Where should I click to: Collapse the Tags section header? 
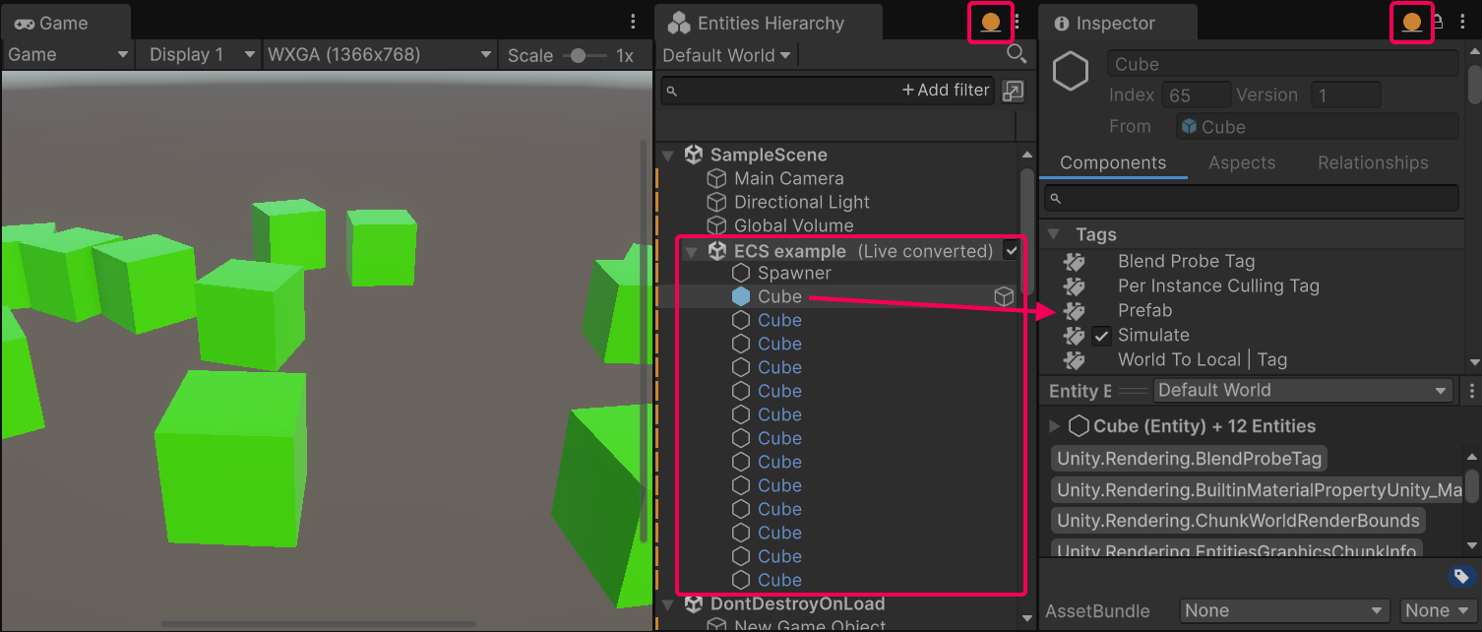(1054, 234)
